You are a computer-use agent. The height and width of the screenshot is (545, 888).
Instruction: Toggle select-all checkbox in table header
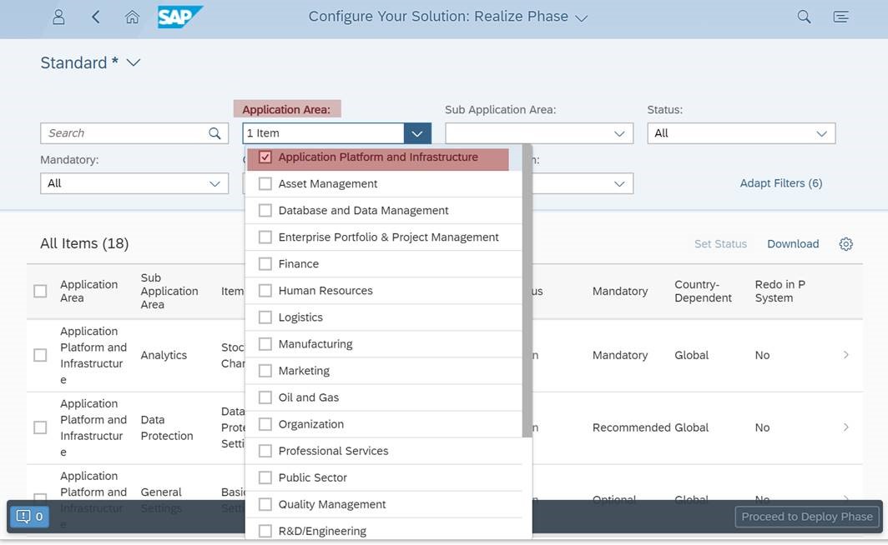pyautogui.click(x=40, y=291)
